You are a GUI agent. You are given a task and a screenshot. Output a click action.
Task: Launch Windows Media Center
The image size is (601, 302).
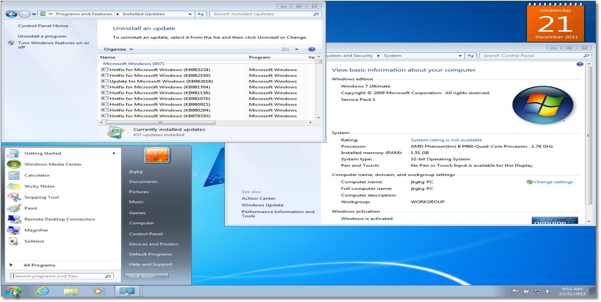tap(53, 164)
